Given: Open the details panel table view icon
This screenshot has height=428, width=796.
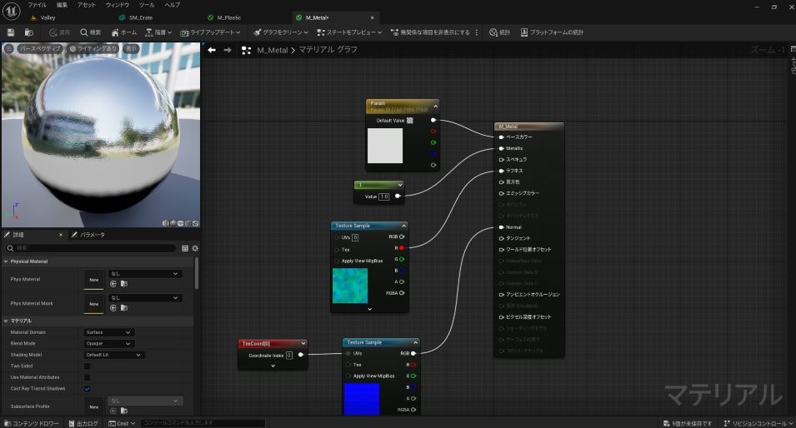Looking at the screenshot, I should (x=185, y=248).
